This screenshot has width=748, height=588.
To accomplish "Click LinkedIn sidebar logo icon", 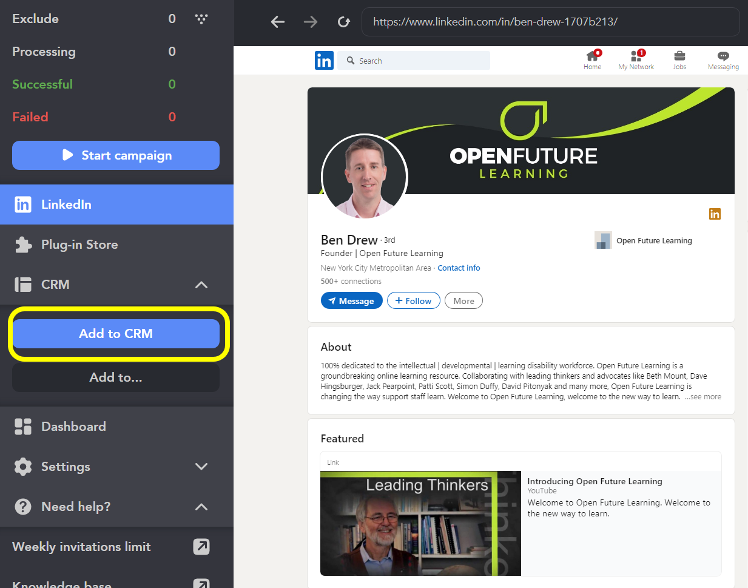I will click(x=23, y=204).
